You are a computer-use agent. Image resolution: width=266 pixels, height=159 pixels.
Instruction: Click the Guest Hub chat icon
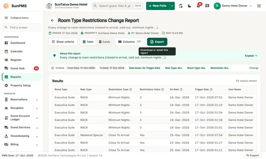(6, 68)
